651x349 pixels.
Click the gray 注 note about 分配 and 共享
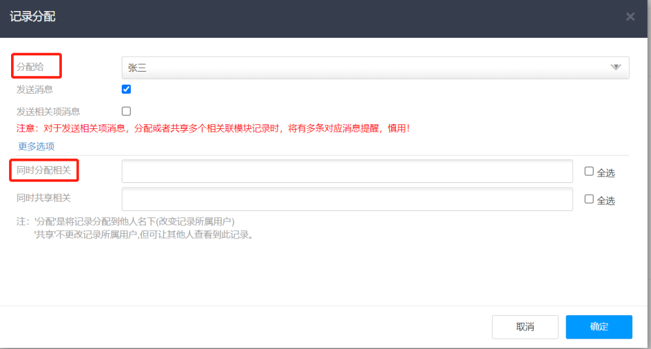tap(135, 228)
